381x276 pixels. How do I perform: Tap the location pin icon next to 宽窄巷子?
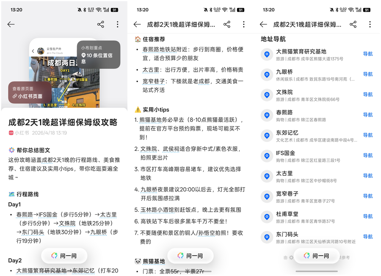click(267, 196)
